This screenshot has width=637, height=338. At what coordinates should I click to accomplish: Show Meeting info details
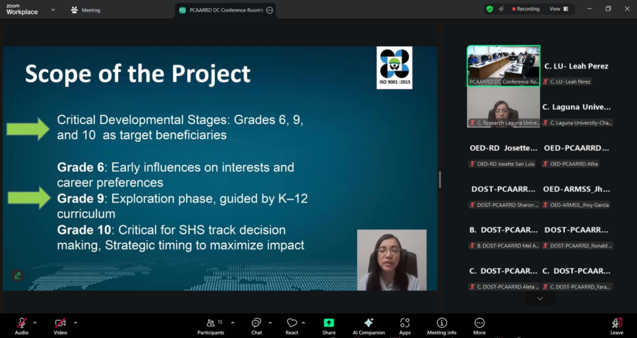[x=441, y=326]
